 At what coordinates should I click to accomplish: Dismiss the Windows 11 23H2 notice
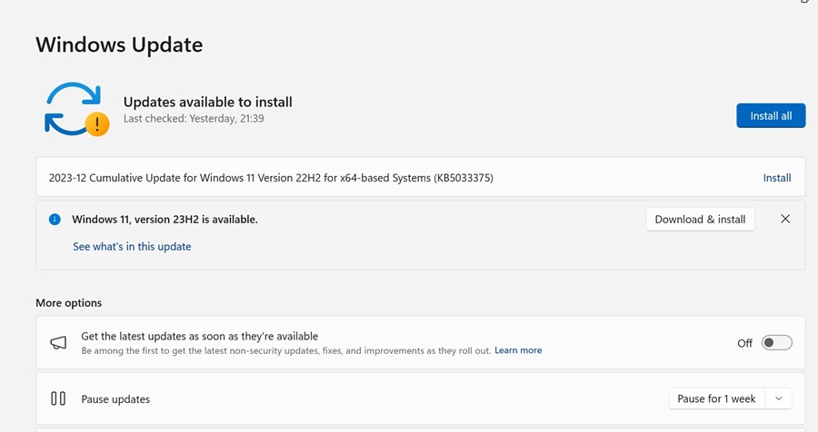(x=785, y=219)
